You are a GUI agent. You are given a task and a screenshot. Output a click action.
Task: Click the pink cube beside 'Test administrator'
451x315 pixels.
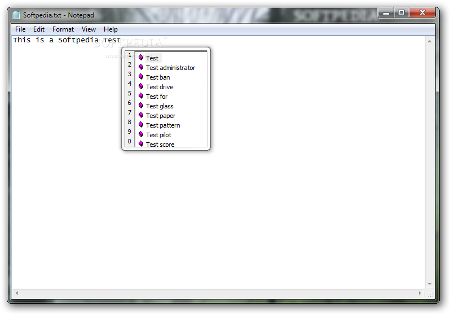tap(141, 67)
